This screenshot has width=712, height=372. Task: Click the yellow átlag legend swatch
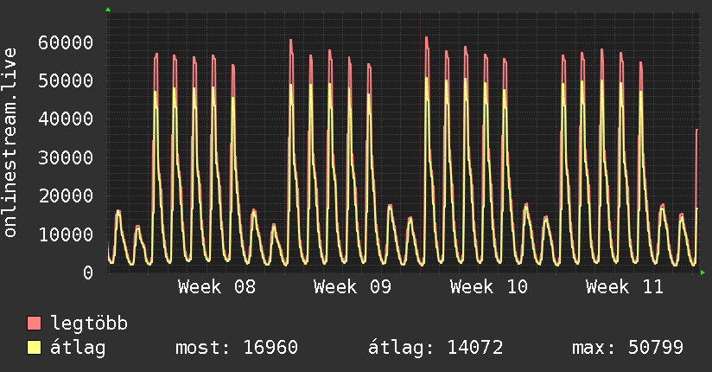coord(34,348)
